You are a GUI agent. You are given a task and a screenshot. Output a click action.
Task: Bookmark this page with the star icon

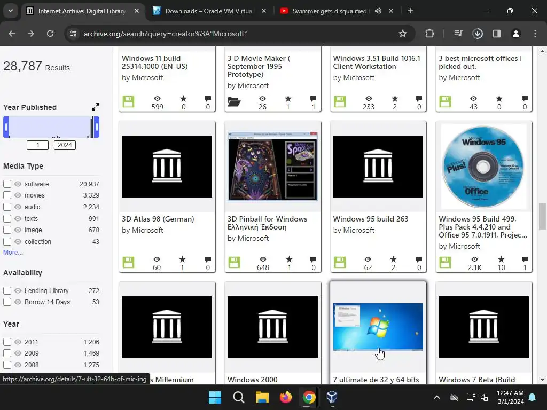[x=403, y=34]
